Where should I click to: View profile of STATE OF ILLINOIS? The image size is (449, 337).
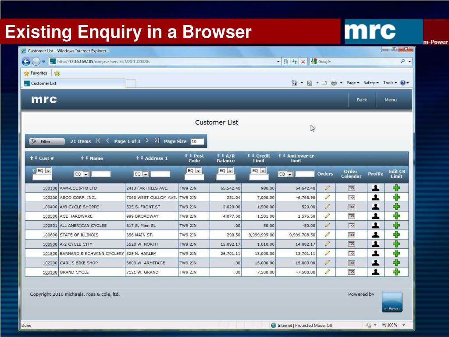375,235
